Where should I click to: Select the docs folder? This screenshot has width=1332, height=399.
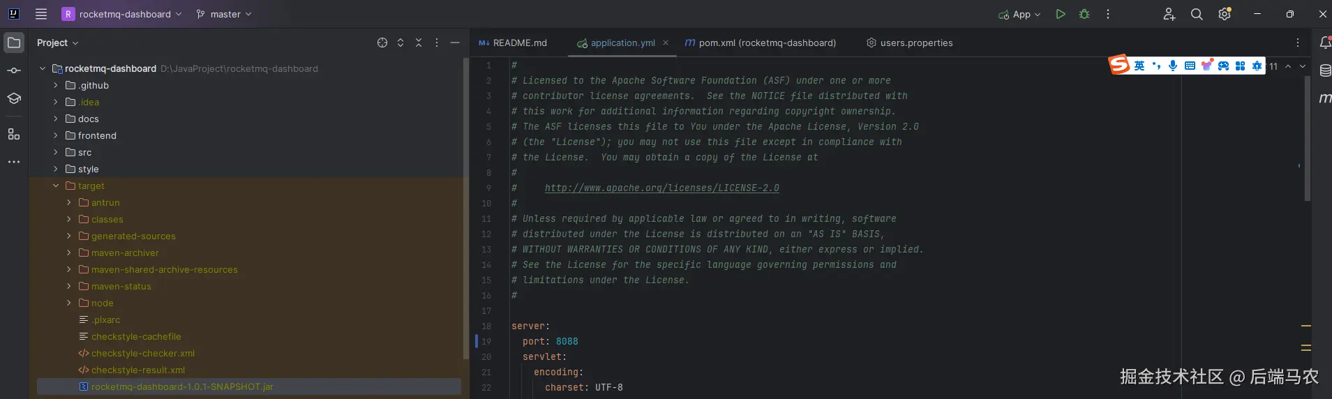[x=89, y=119]
